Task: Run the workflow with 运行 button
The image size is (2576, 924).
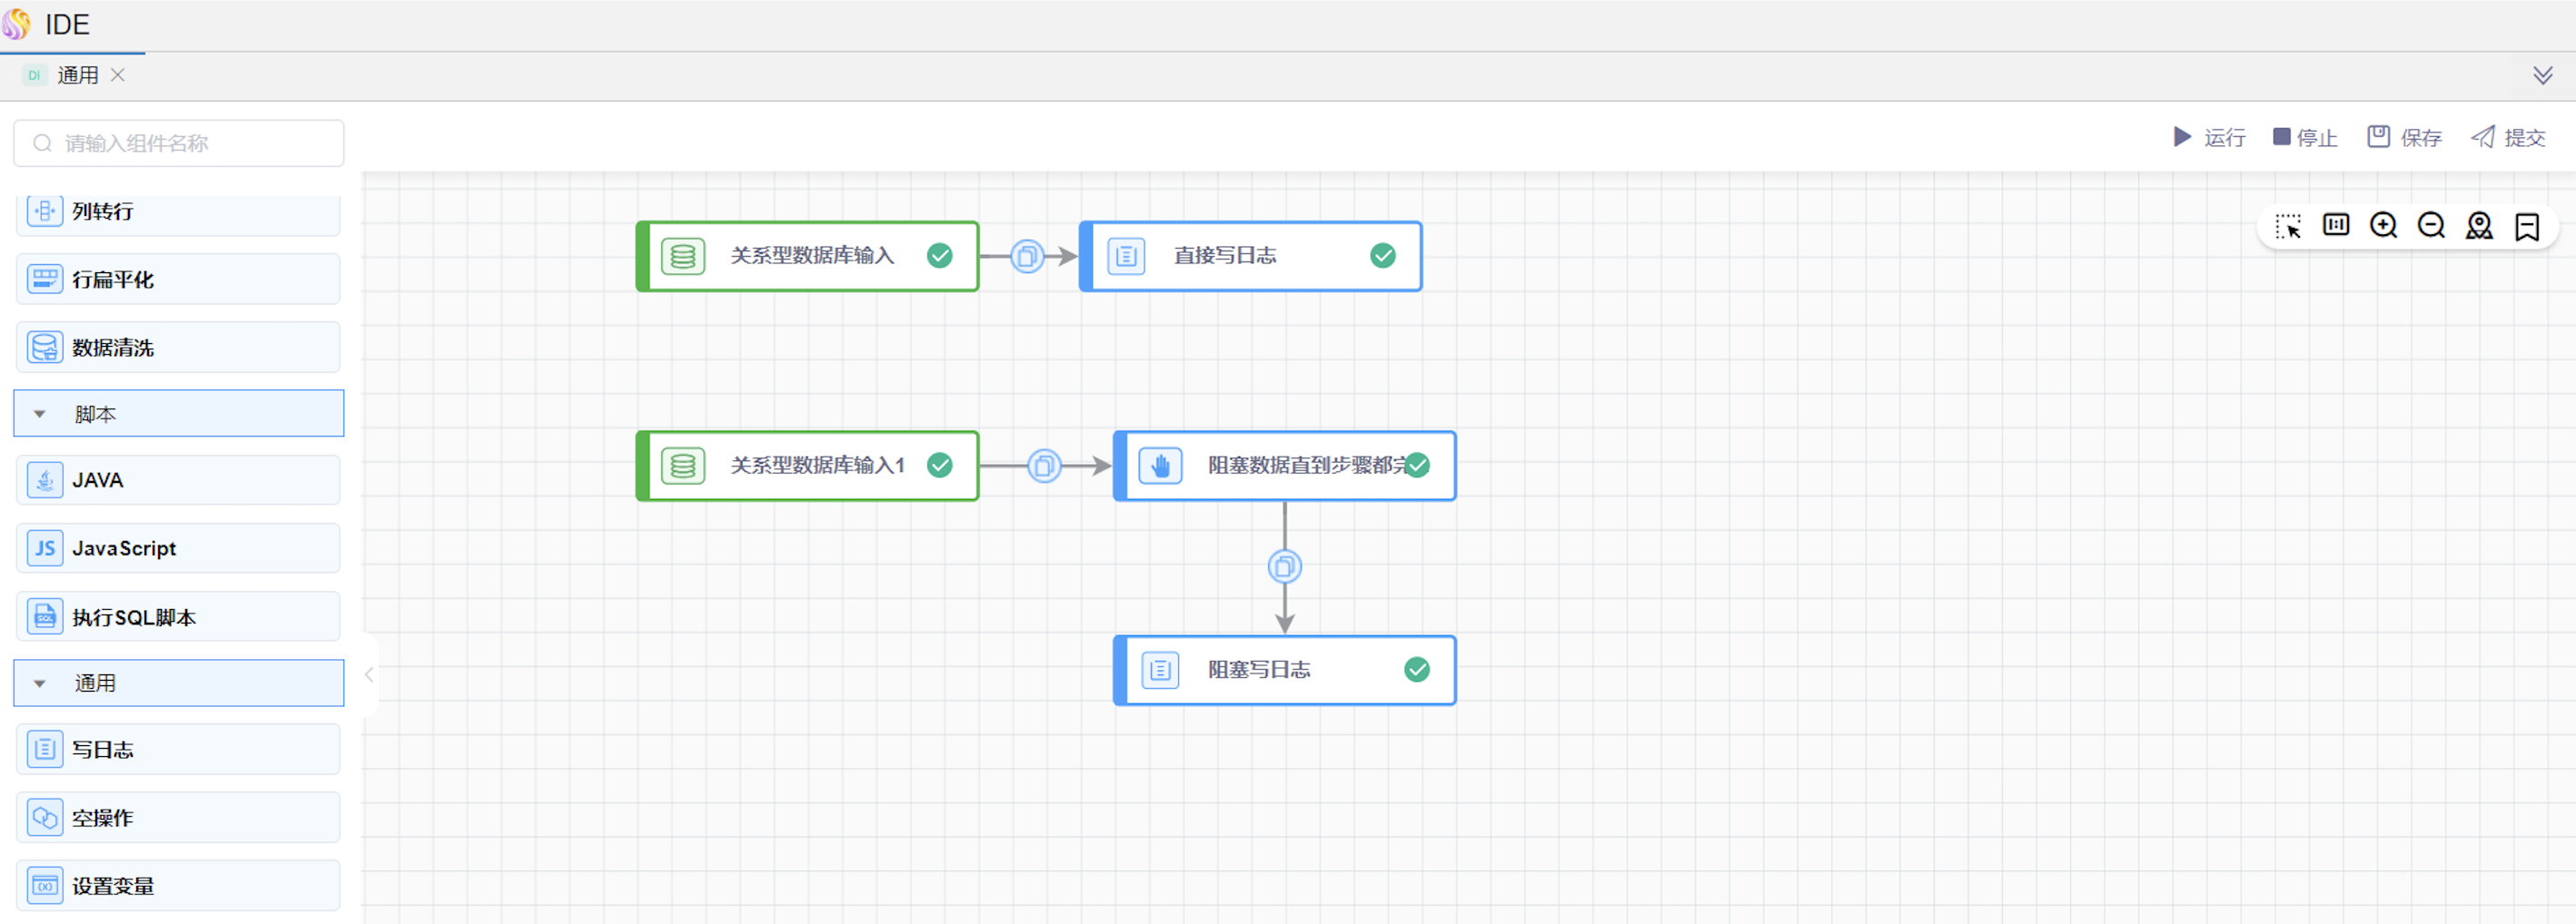Action: (2209, 138)
